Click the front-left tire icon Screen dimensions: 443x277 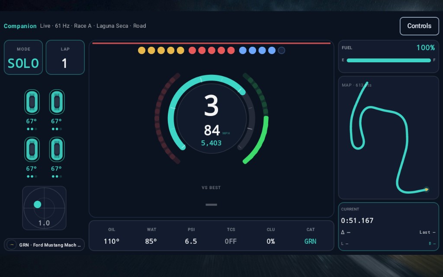coord(32,102)
